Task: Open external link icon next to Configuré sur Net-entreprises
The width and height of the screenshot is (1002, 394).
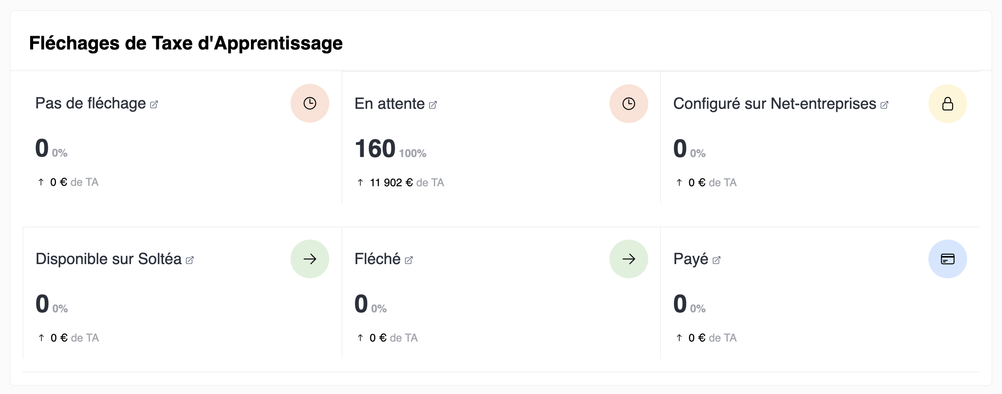Action: tap(884, 105)
